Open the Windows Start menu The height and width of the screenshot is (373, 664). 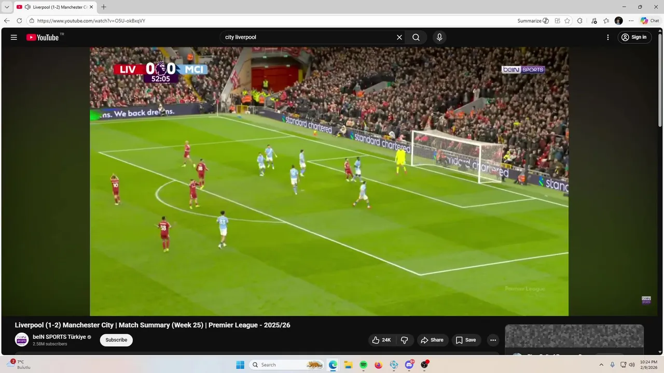(240, 365)
